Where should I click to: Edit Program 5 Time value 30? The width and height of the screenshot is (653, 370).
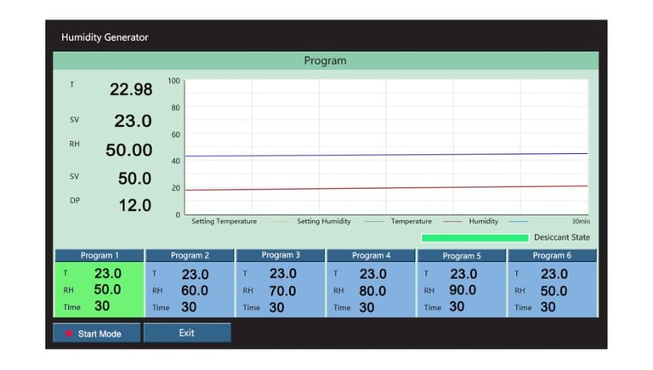[457, 307]
